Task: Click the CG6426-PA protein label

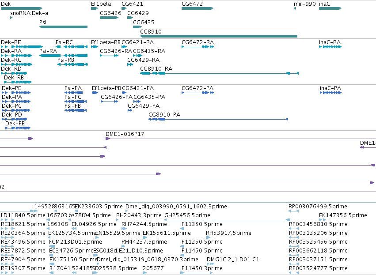Action: 117,97
